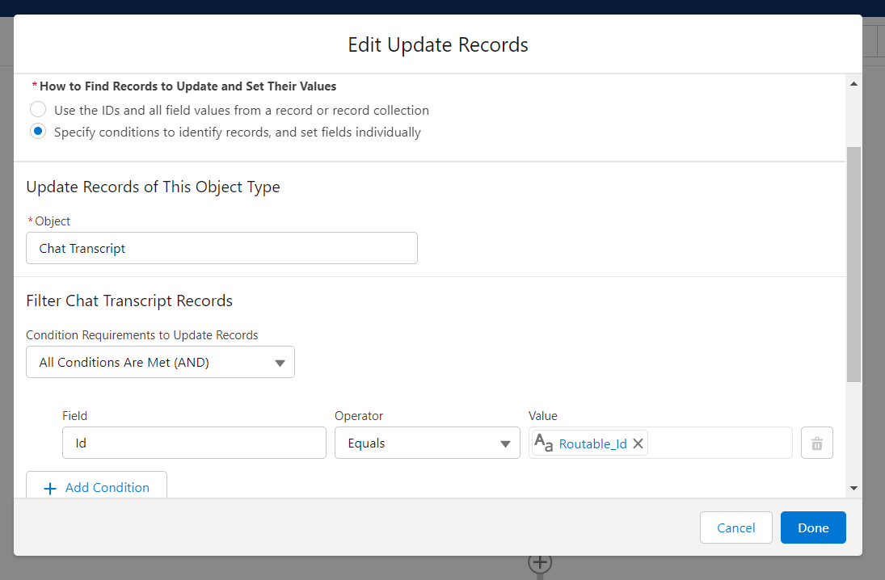Click the Operator dropdown arrow
The width and height of the screenshot is (885, 580).
pos(506,443)
